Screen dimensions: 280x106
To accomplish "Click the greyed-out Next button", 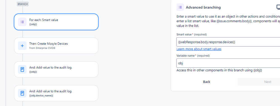I will click(259, 82).
